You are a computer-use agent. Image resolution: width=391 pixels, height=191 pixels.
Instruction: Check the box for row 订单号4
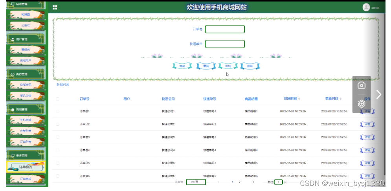click(58, 150)
